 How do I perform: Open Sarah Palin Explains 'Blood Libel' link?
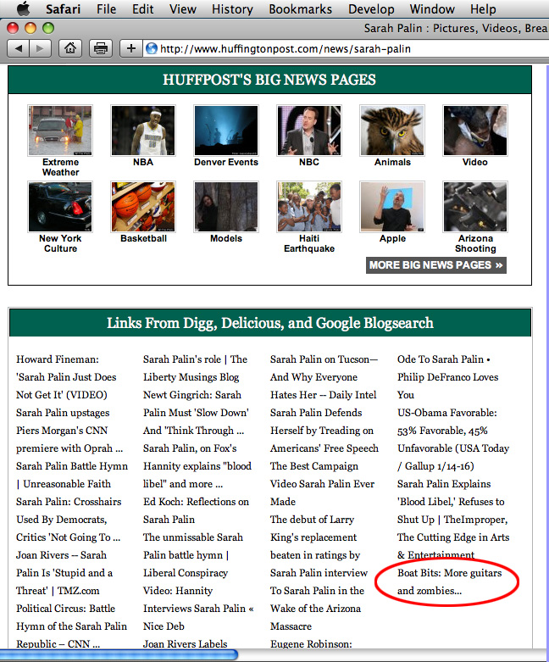tap(452, 520)
